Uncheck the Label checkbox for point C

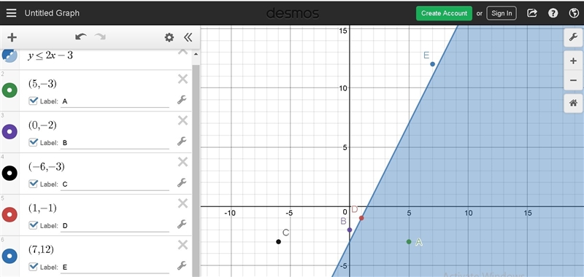coord(33,184)
